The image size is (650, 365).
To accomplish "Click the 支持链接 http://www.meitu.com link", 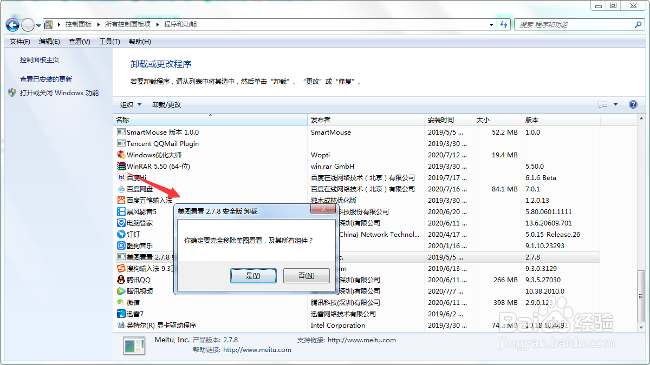I will coord(362,340).
